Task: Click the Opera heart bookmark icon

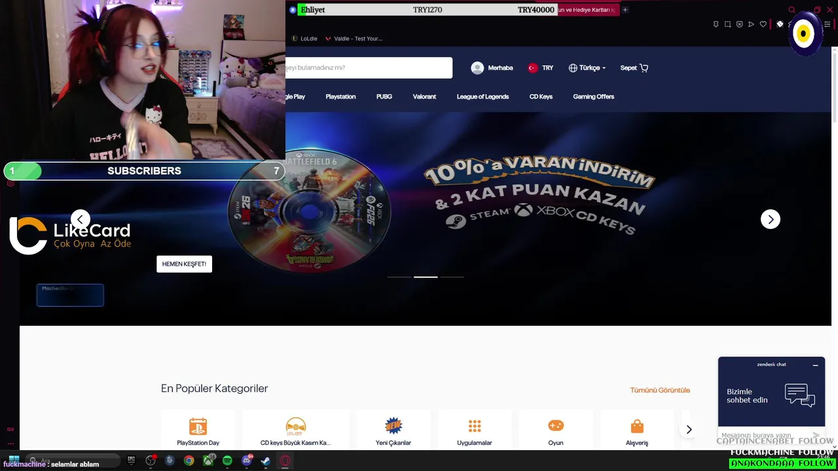Action: click(763, 24)
